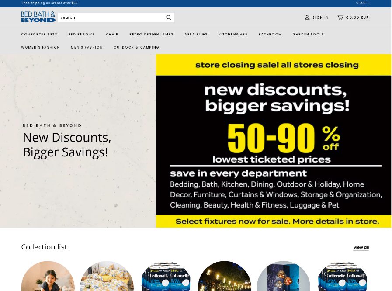Open the yellow floral bedding collection thumbnail
The width and height of the screenshot is (392, 291).
point(107,276)
